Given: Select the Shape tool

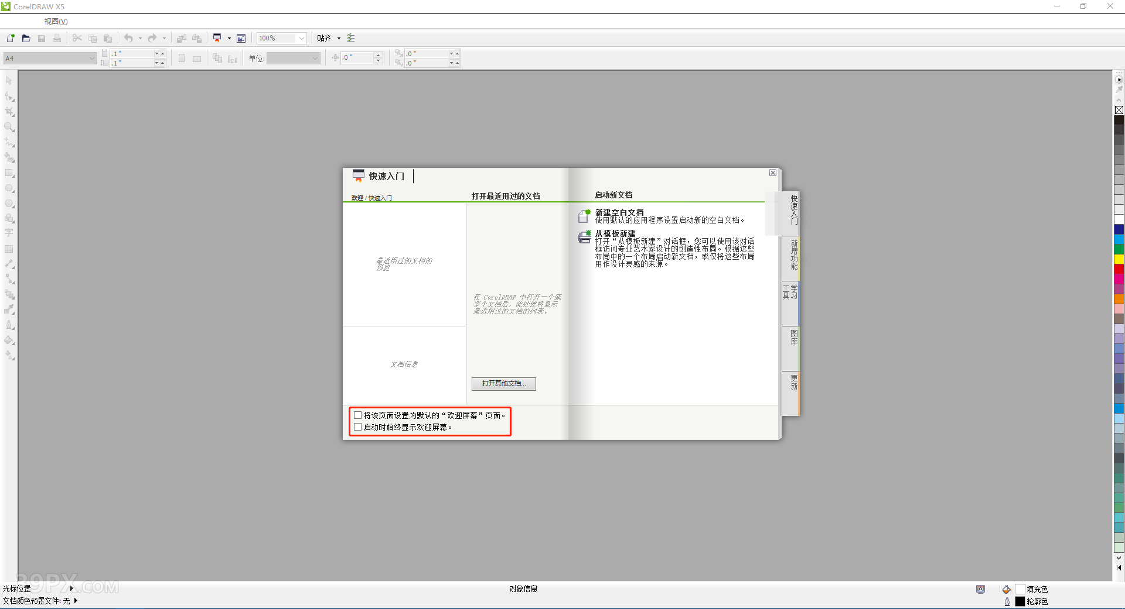Looking at the screenshot, I should (9, 97).
